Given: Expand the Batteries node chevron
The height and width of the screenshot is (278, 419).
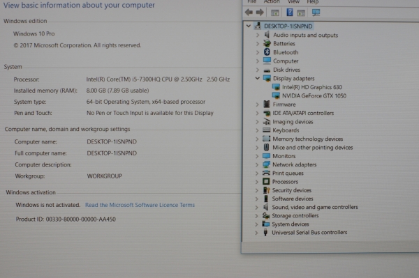Looking at the screenshot, I should click(x=257, y=43).
